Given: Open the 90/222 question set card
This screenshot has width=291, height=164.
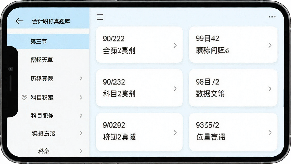Looking at the screenshot, I should click(139, 45).
